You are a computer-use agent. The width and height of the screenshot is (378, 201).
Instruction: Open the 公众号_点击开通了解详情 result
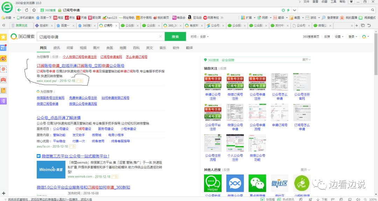pyautogui.click(x=58, y=118)
